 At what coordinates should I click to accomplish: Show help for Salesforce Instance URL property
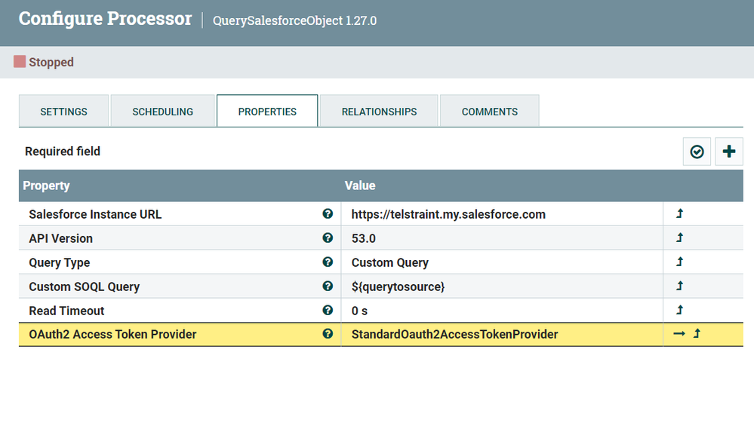coord(328,214)
